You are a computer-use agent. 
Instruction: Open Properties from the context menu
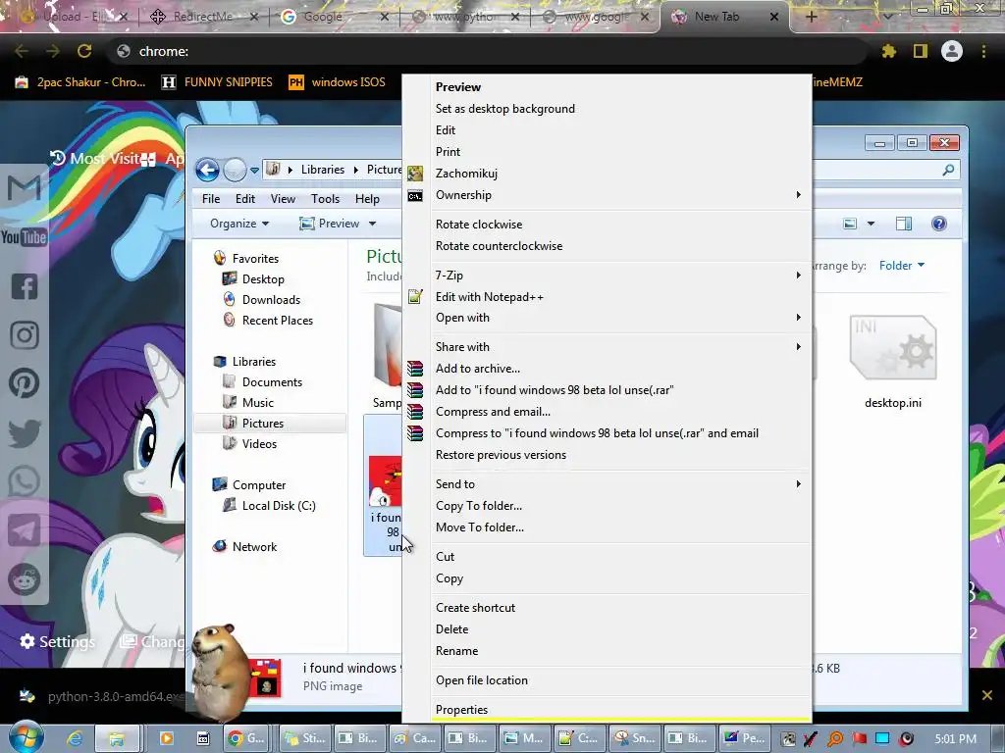(x=461, y=710)
